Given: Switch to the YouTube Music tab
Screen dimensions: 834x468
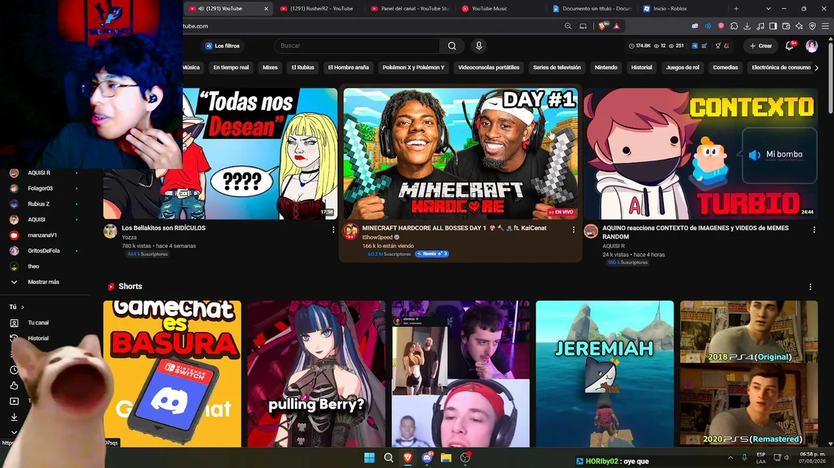Looking at the screenshot, I should [x=500, y=8].
